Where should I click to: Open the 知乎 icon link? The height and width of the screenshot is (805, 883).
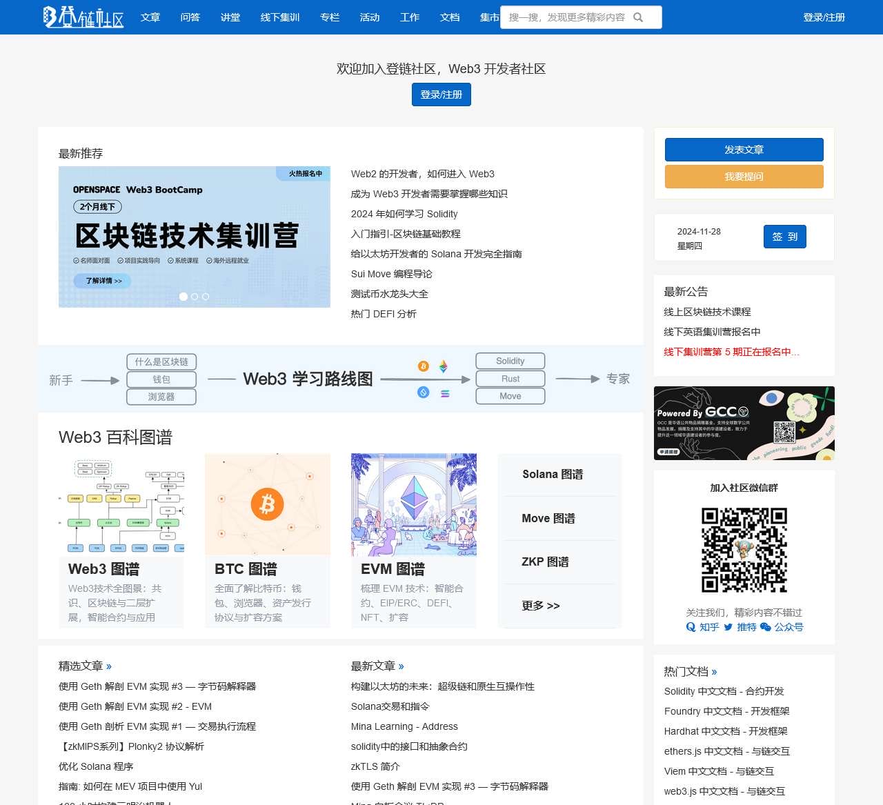691,627
